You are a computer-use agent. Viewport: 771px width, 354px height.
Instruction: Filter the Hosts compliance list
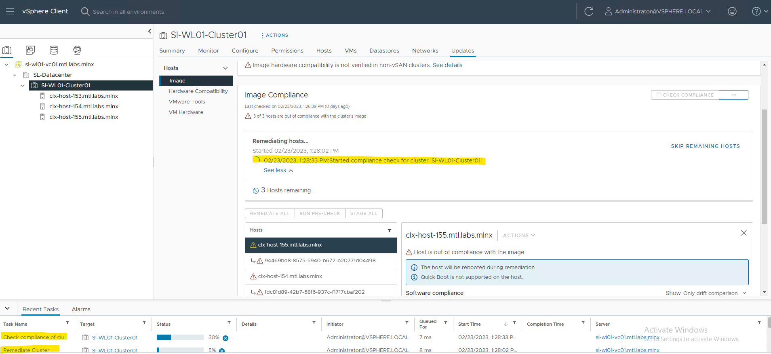[390, 230]
